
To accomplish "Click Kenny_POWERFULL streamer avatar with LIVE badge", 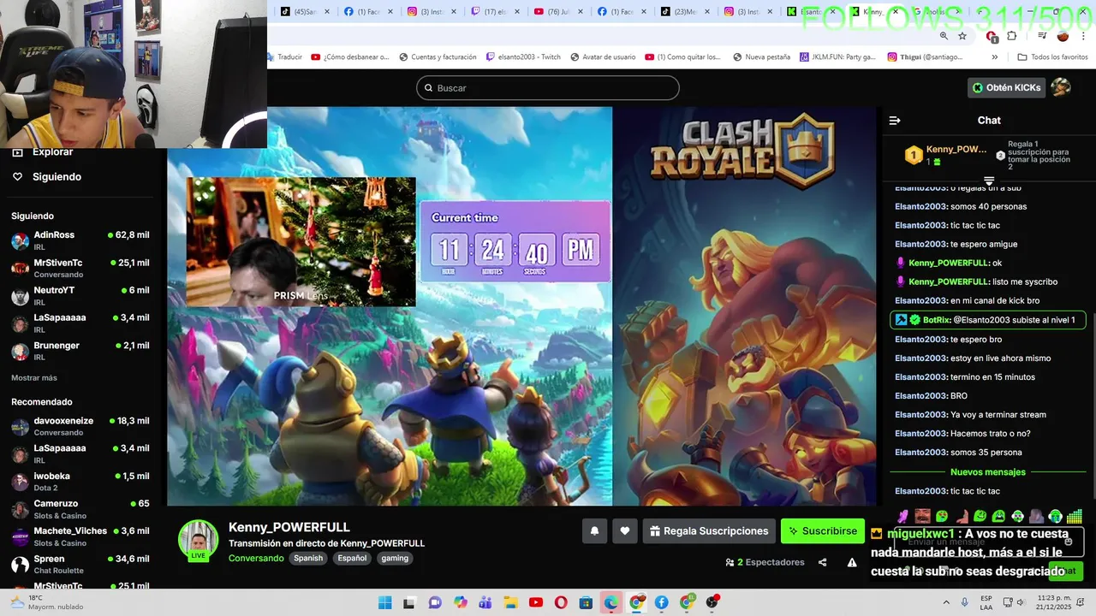I will [x=198, y=540].
